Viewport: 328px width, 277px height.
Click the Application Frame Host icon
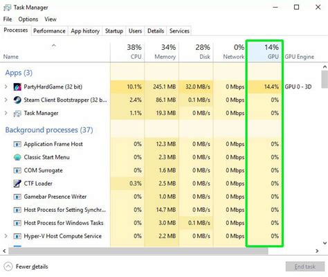17,144
